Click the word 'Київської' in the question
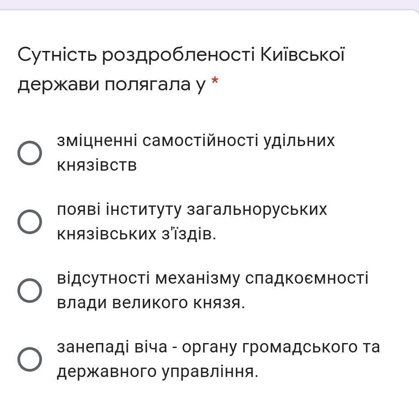The width and height of the screenshot is (419, 419). tap(303, 55)
